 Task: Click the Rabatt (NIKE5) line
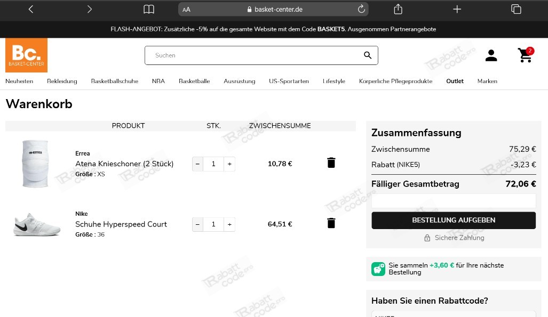click(454, 165)
